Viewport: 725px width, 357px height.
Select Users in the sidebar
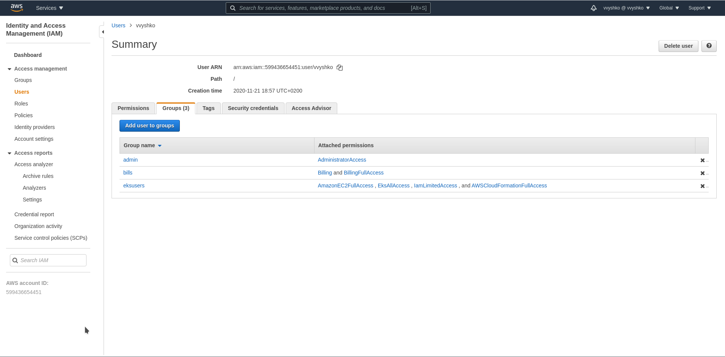[x=22, y=92]
